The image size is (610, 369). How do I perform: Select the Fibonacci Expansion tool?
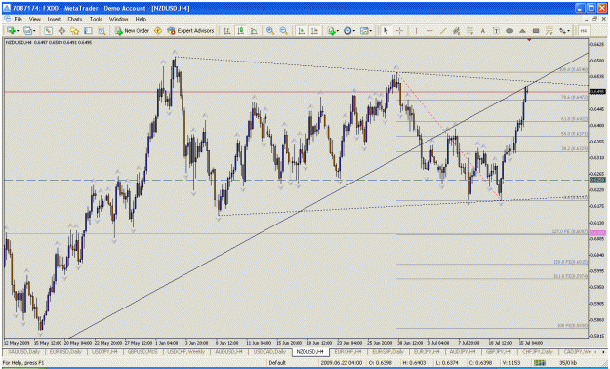(x=549, y=31)
